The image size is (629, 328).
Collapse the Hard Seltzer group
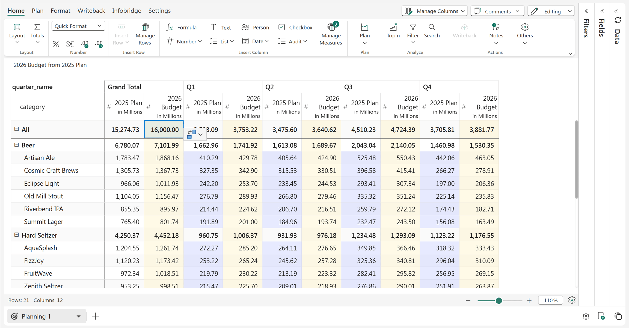(x=16, y=235)
